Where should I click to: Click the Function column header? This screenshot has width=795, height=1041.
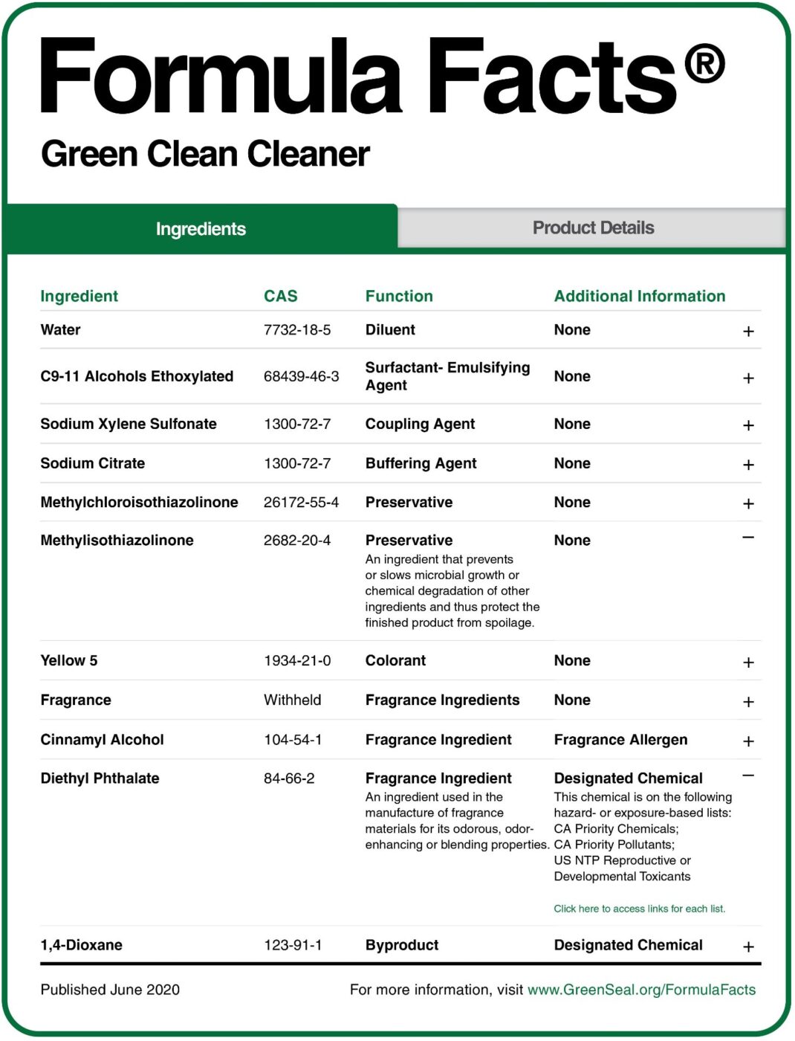point(398,296)
